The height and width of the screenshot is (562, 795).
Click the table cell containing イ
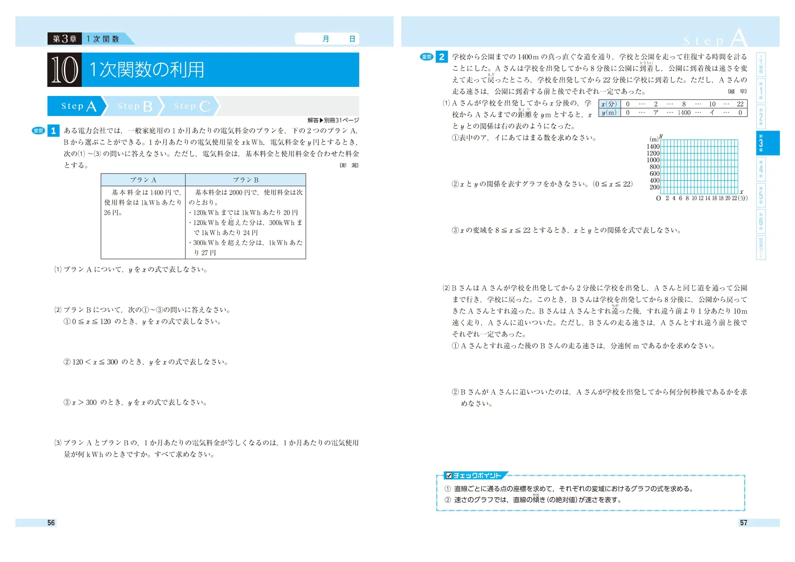712,113
